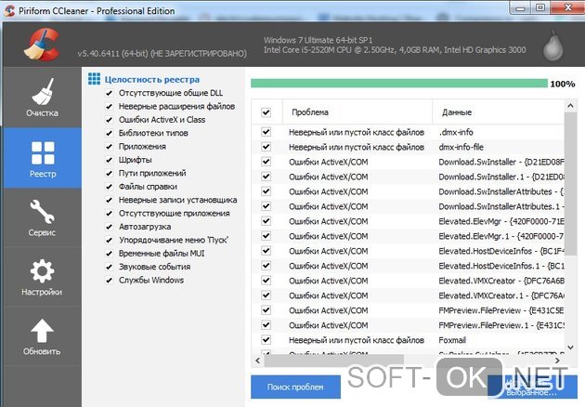The width and height of the screenshot is (585, 407).
Task: Toggle Неверные записи установщика checkbox
Action: pos(109,200)
